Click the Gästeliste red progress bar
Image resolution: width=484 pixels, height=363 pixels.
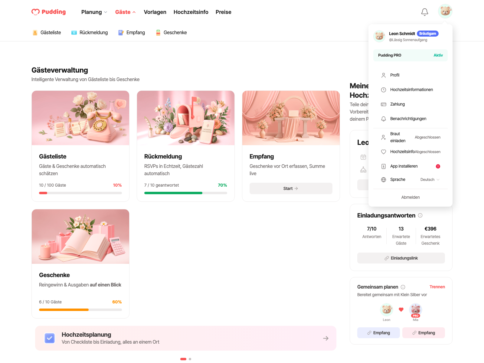[x=80, y=193]
